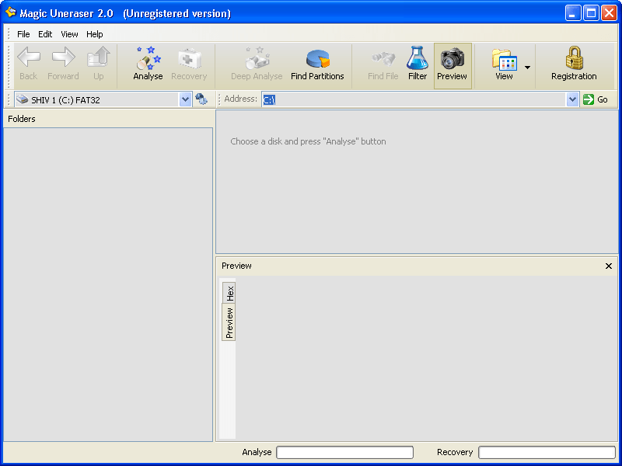
Task: Open the Find Partitions tool
Action: click(x=317, y=64)
